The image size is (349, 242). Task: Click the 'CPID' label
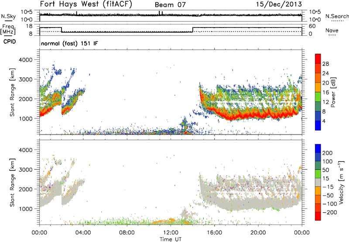coord(10,41)
